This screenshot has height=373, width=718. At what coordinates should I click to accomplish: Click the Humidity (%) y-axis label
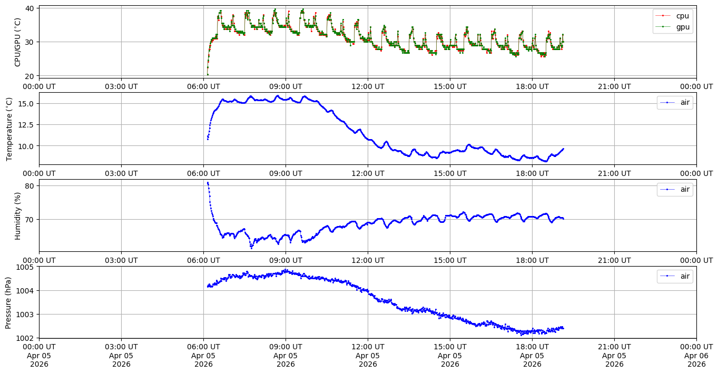17,215
